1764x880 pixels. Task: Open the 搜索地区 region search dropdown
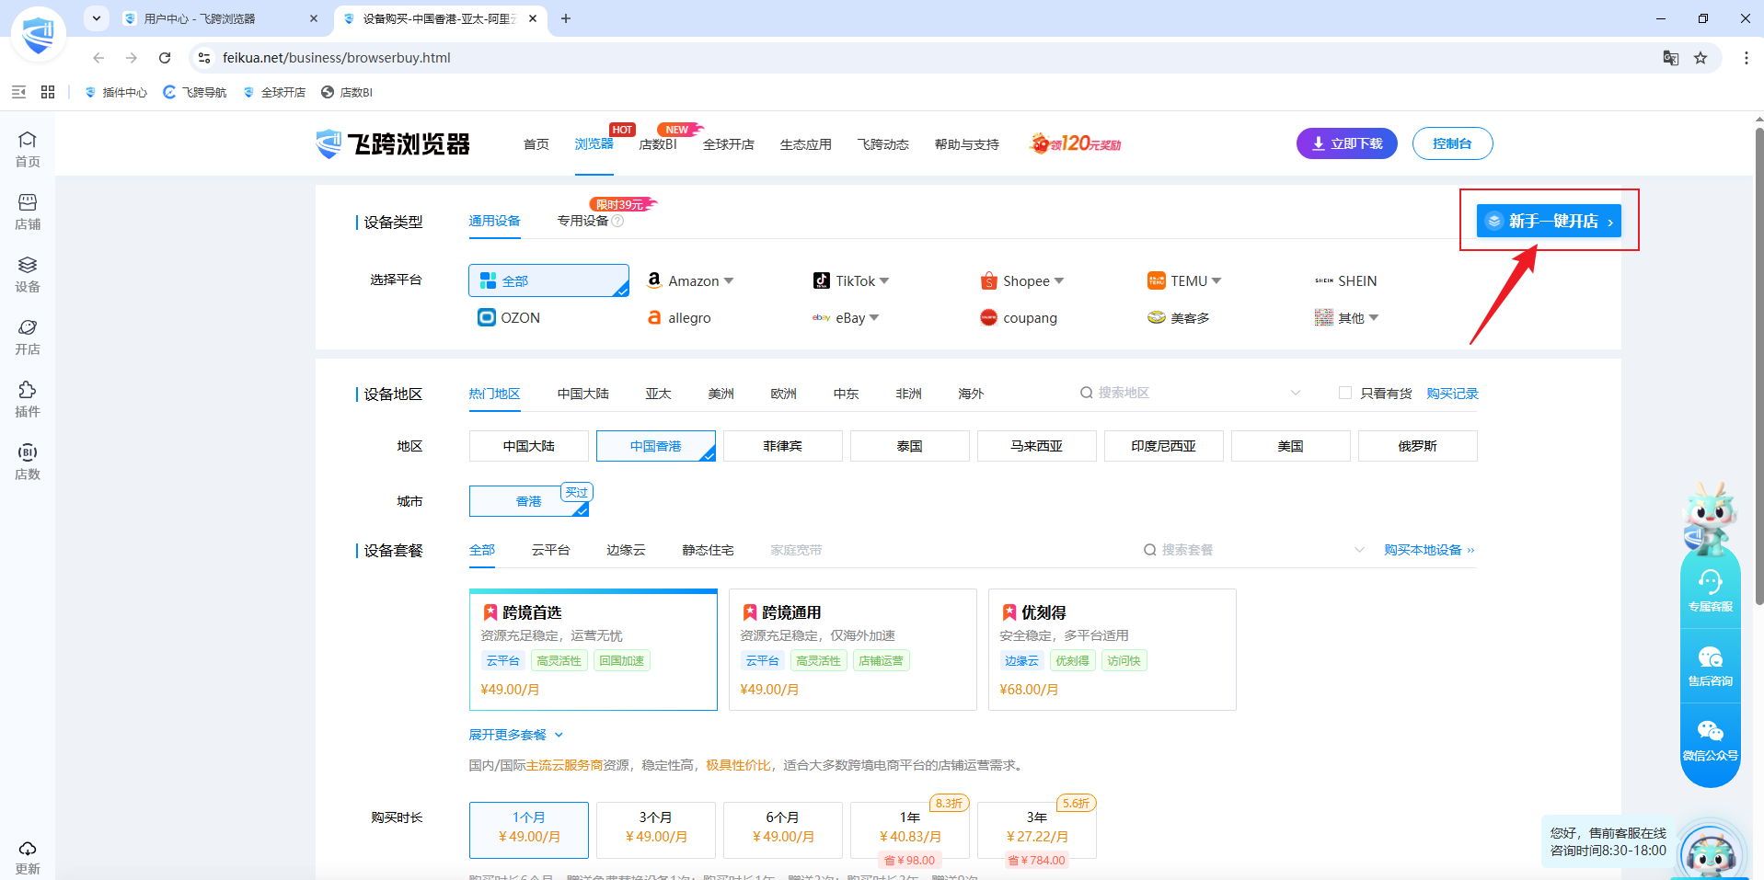(1191, 393)
